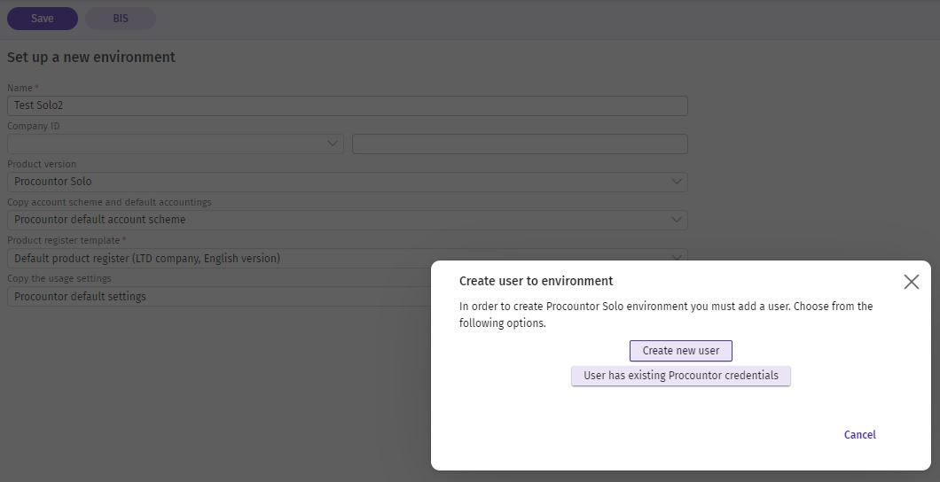Click the Save button
The image size is (940, 482).
[x=42, y=19]
